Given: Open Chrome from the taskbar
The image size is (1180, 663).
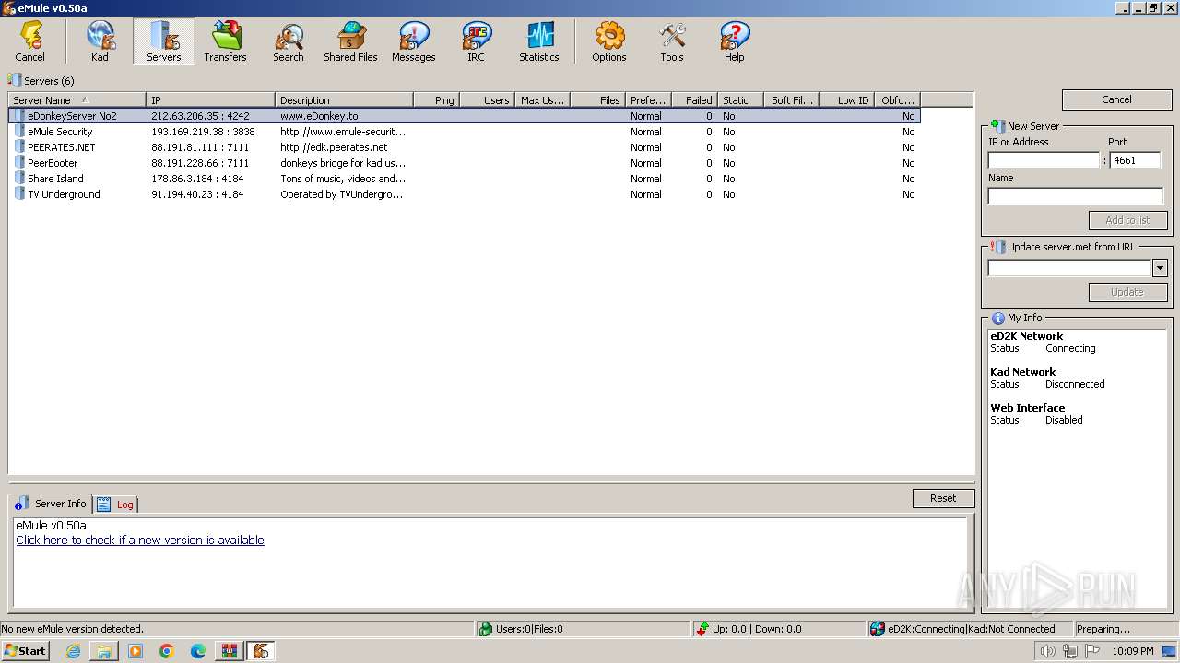Looking at the screenshot, I should [167, 651].
